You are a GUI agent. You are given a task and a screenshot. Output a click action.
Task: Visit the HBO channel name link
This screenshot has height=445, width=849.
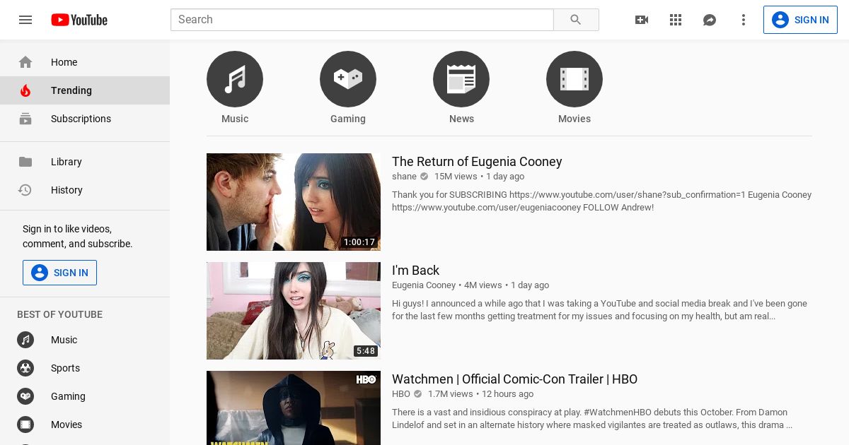pos(401,394)
